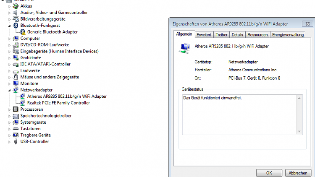Click the Computer category icon
315x177 pixels.
pyautogui.click(x=16, y=38)
